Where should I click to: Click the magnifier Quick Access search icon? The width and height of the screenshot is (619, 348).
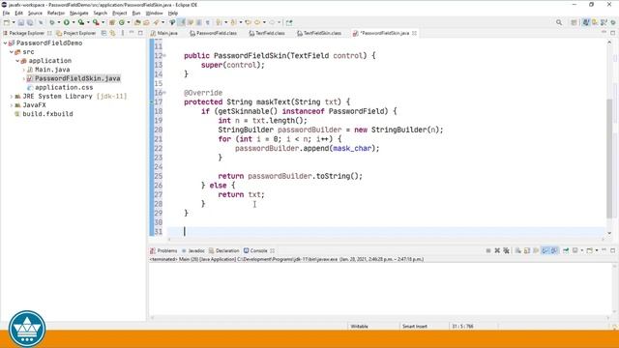tap(559, 22)
